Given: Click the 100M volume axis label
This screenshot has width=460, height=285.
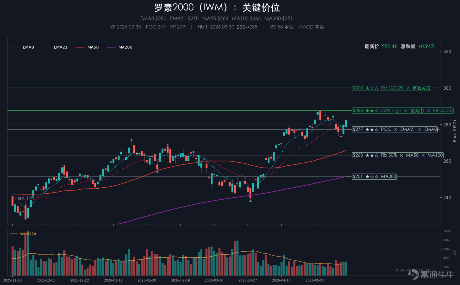Looking at the screenshot, I should (x=447, y=231).
